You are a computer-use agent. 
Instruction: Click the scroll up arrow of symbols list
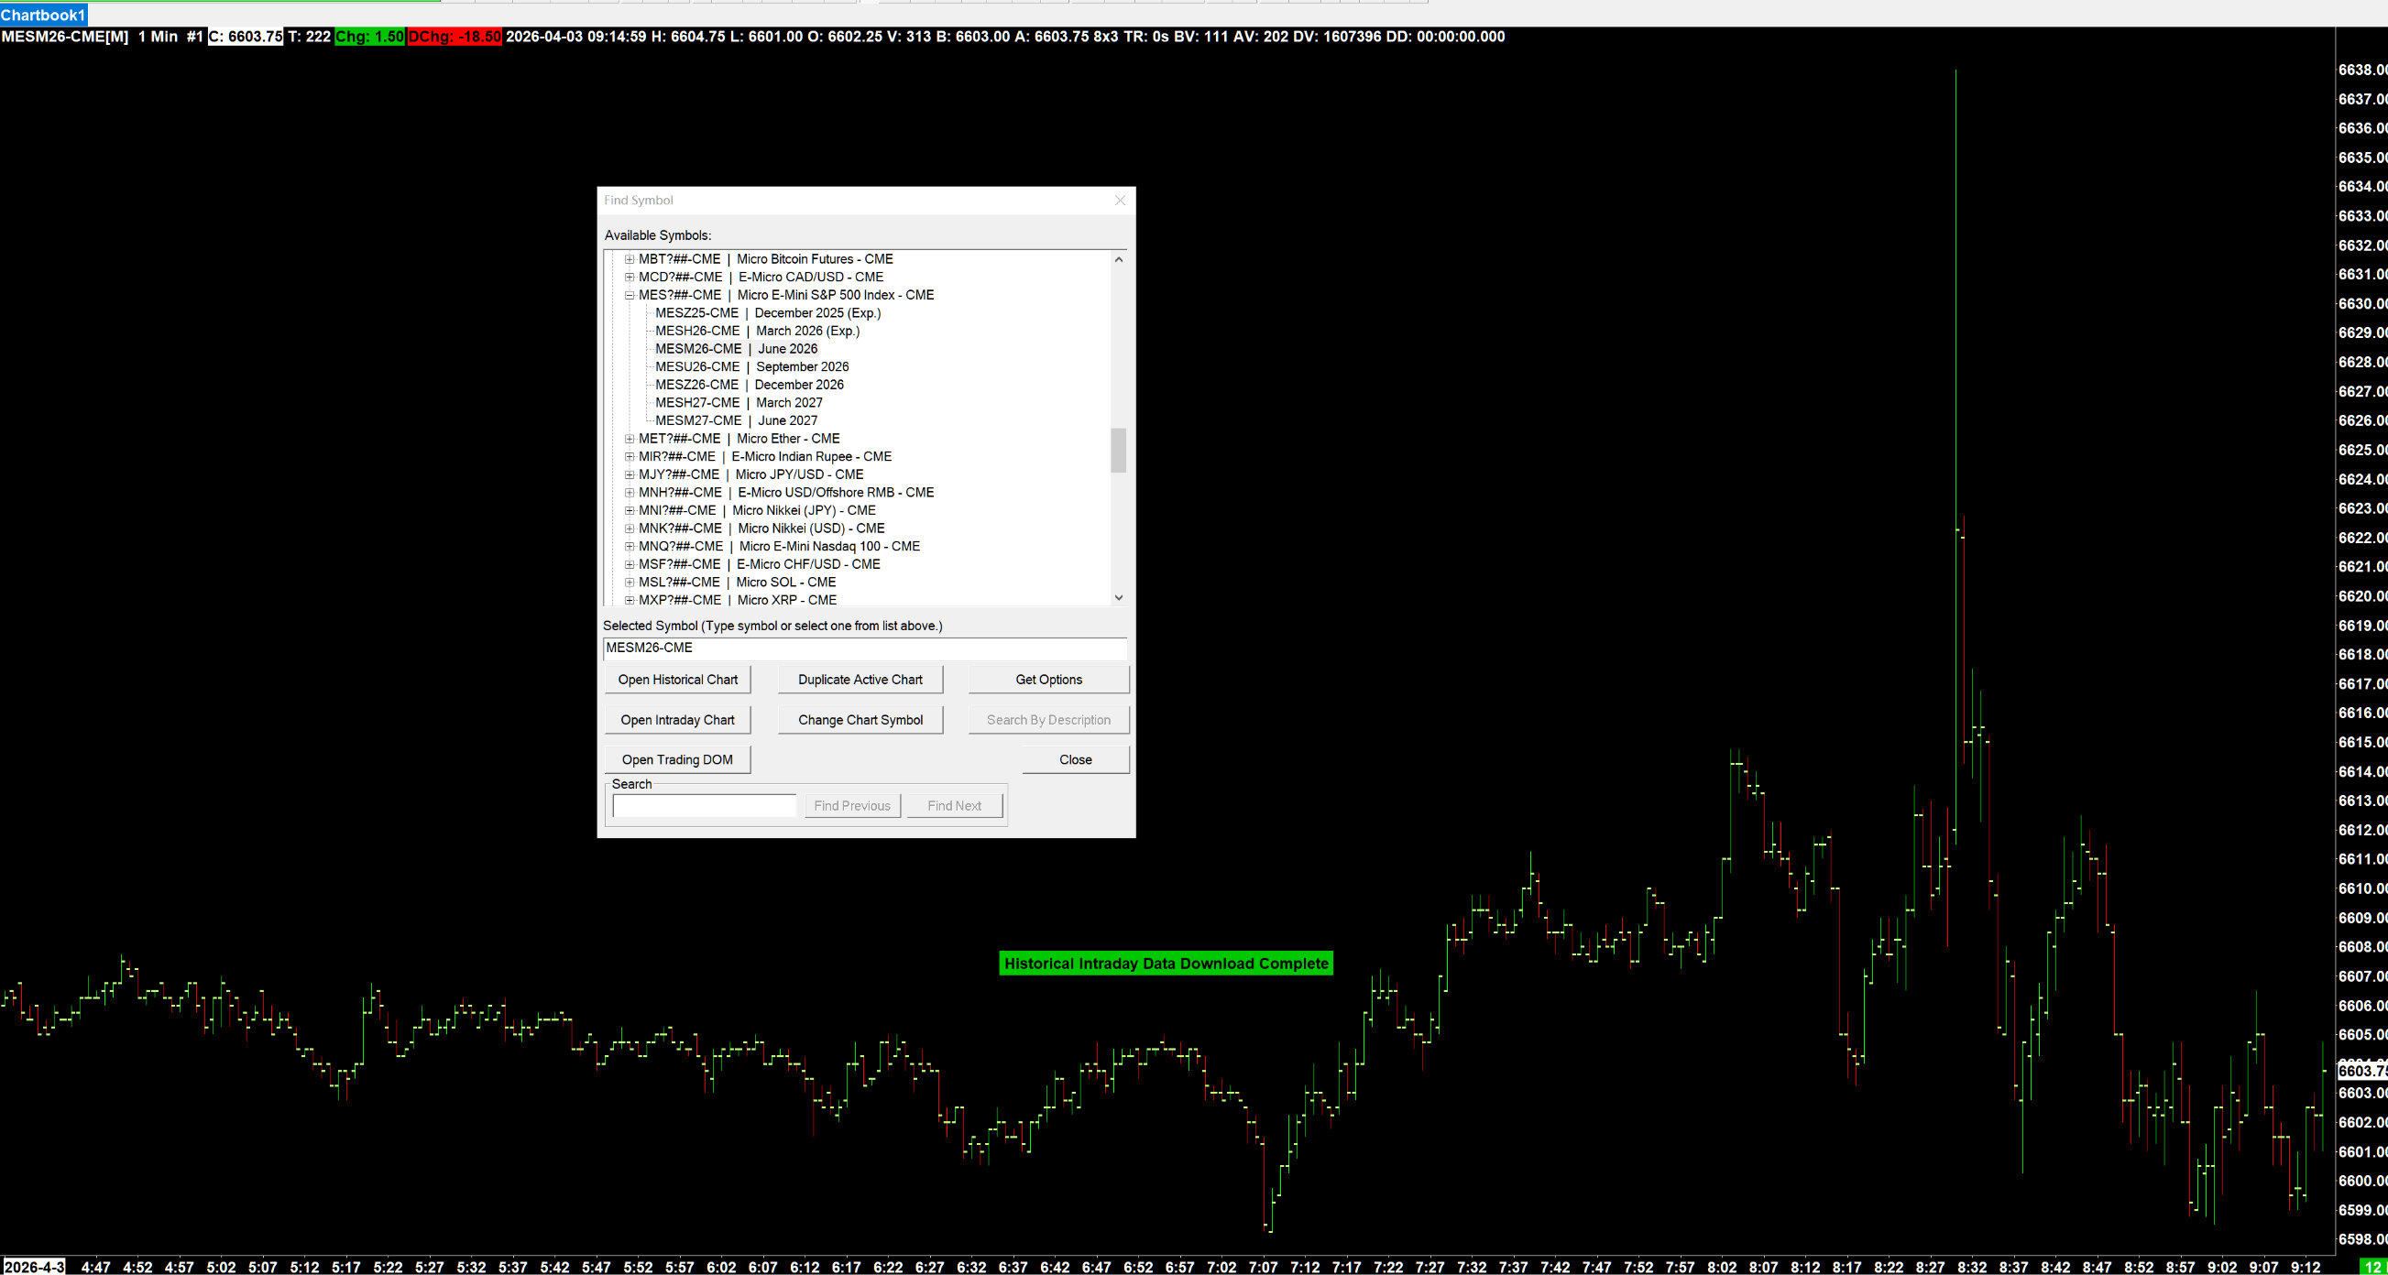1119,259
